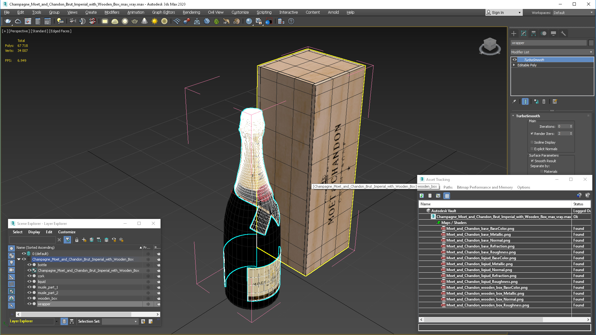Open the Scripting menu

pyautogui.click(x=264, y=12)
